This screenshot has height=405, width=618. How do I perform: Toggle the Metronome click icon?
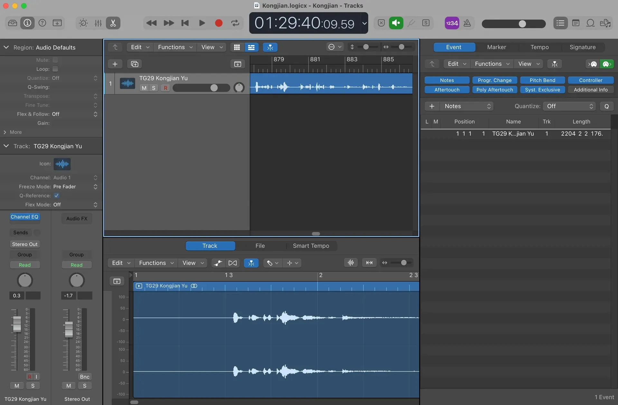pyautogui.click(x=467, y=23)
